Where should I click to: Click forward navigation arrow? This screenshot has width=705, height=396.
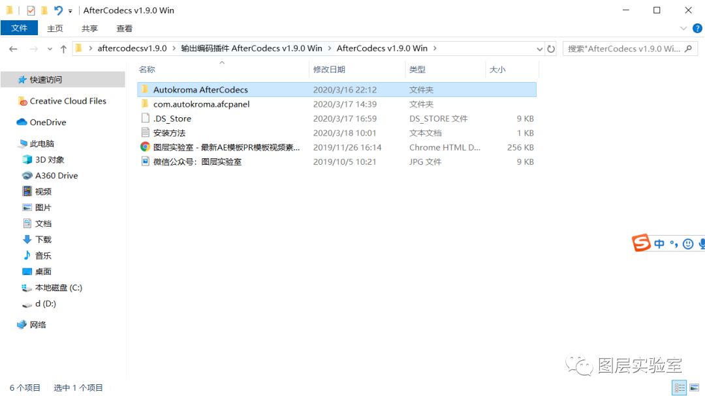tap(34, 49)
